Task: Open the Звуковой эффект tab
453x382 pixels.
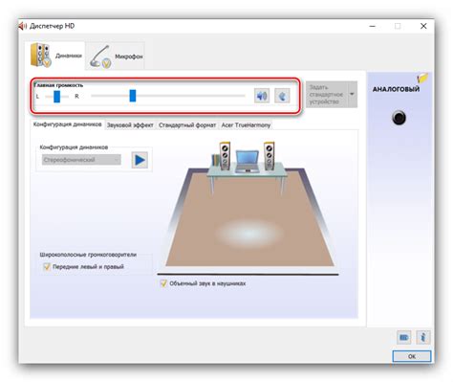Action: pos(130,125)
